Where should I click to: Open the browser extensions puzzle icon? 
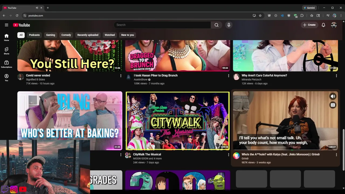[x=302, y=16]
